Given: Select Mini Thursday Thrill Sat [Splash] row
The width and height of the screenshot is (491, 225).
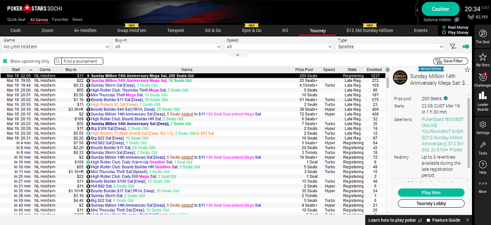Looking at the screenshot, I should (193, 171).
